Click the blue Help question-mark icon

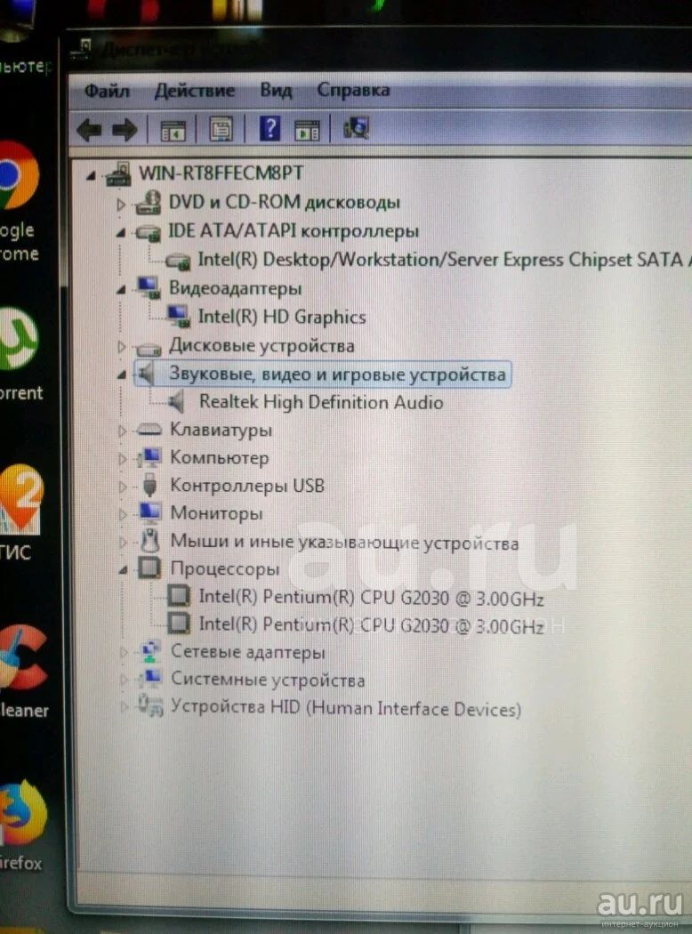(270, 128)
